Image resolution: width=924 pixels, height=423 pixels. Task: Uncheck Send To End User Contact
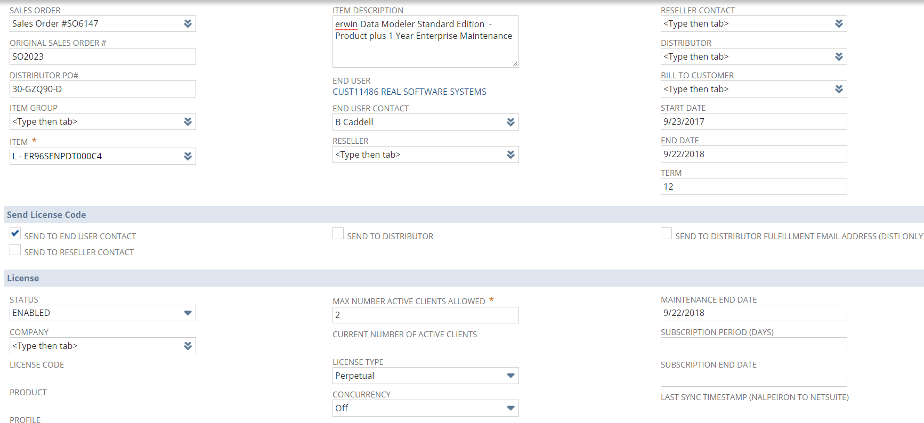(x=15, y=233)
